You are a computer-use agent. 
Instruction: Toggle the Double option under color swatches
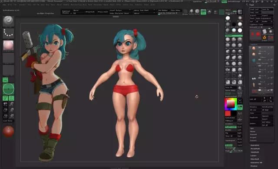(231, 130)
